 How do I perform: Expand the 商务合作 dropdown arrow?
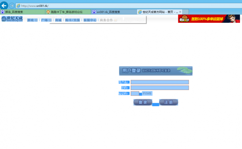tap(115, 20)
